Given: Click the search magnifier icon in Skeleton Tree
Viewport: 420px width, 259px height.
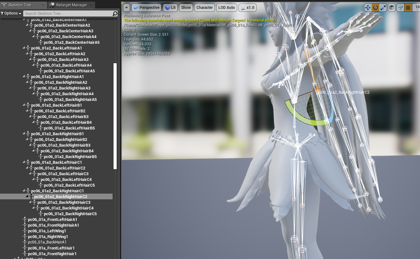Looking at the screenshot, I should click(115, 13).
